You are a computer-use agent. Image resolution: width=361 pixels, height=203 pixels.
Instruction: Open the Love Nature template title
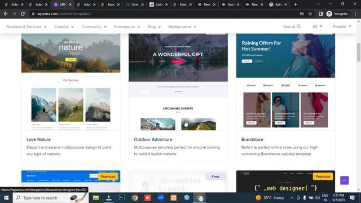tap(38, 139)
